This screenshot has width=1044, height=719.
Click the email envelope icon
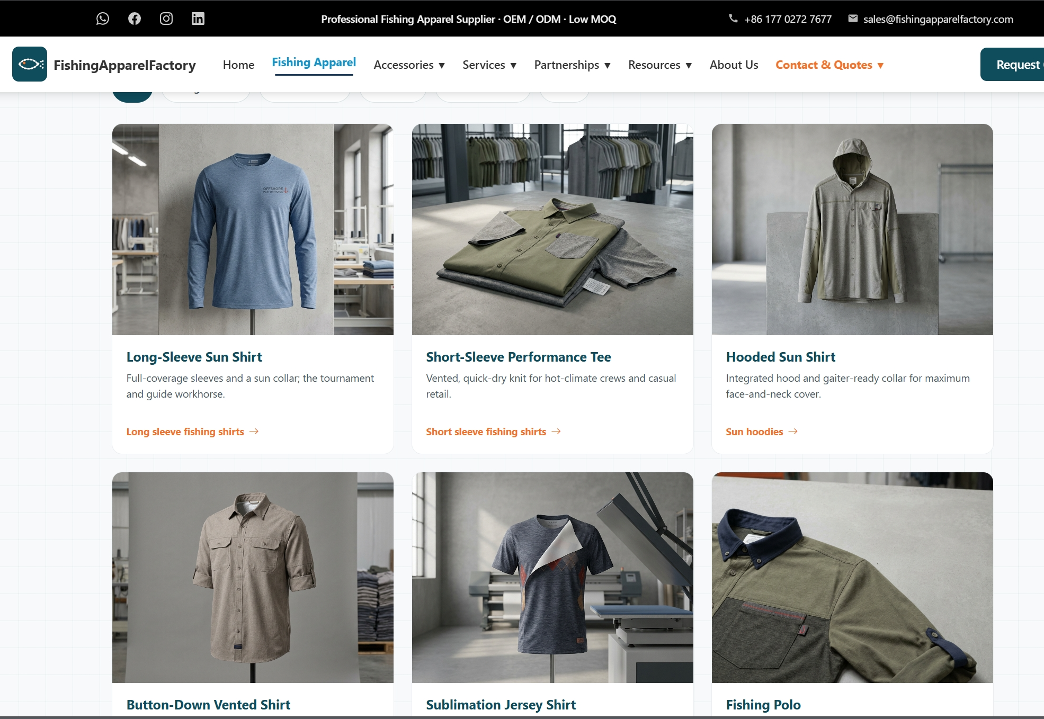point(853,19)
